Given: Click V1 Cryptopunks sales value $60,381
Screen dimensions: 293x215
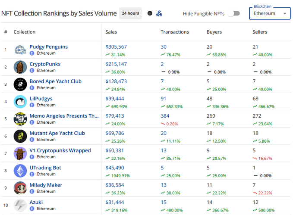Looking at the screenshot, I should (114, 150).
